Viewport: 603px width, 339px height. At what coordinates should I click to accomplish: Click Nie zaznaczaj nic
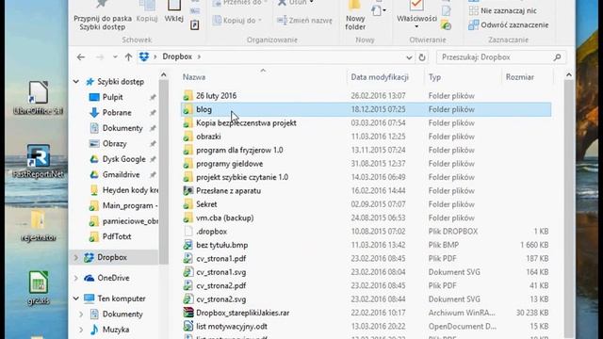coord(503,10)
